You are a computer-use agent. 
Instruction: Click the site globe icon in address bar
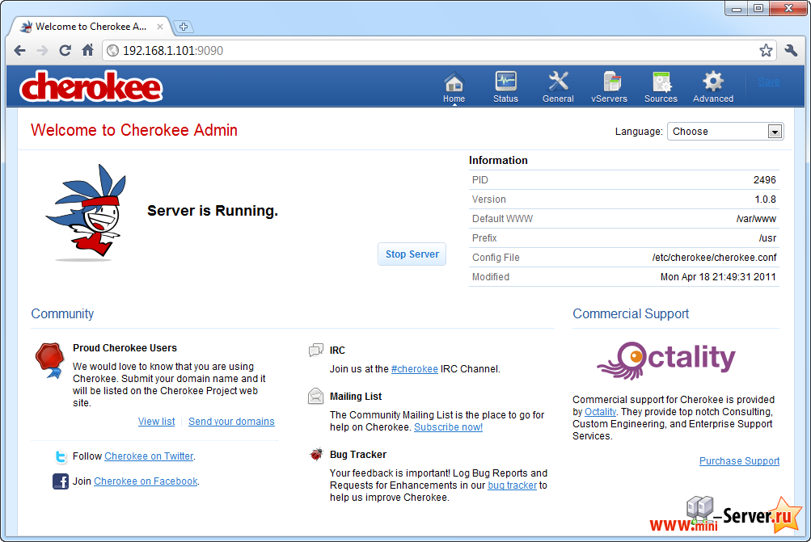[112, 51]
